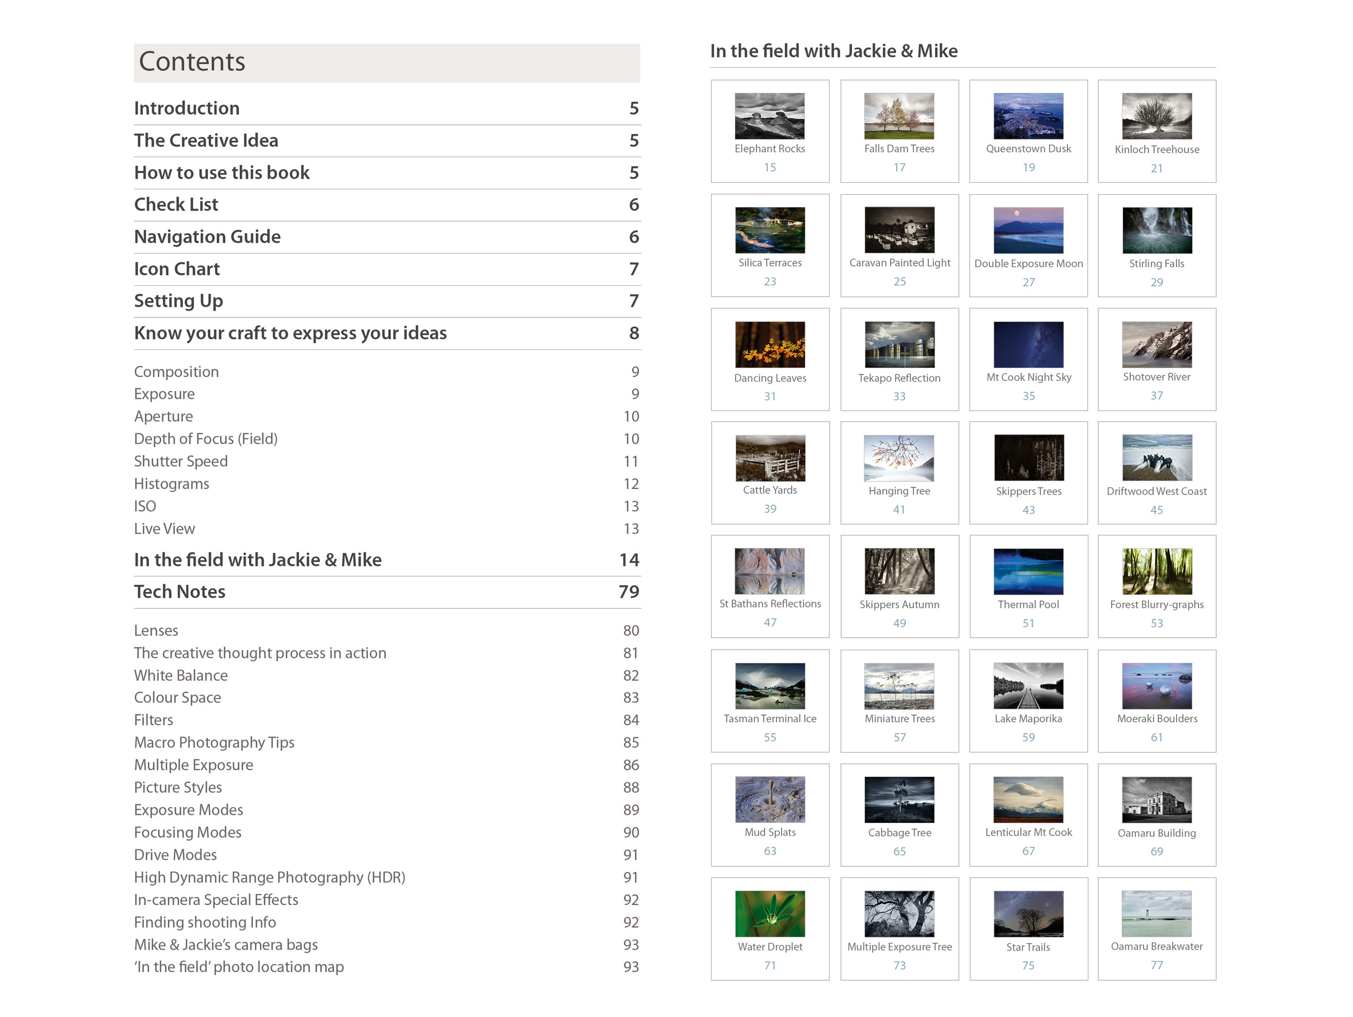Open the Histograms entry

pyautogui.click(x=386, y=484)
